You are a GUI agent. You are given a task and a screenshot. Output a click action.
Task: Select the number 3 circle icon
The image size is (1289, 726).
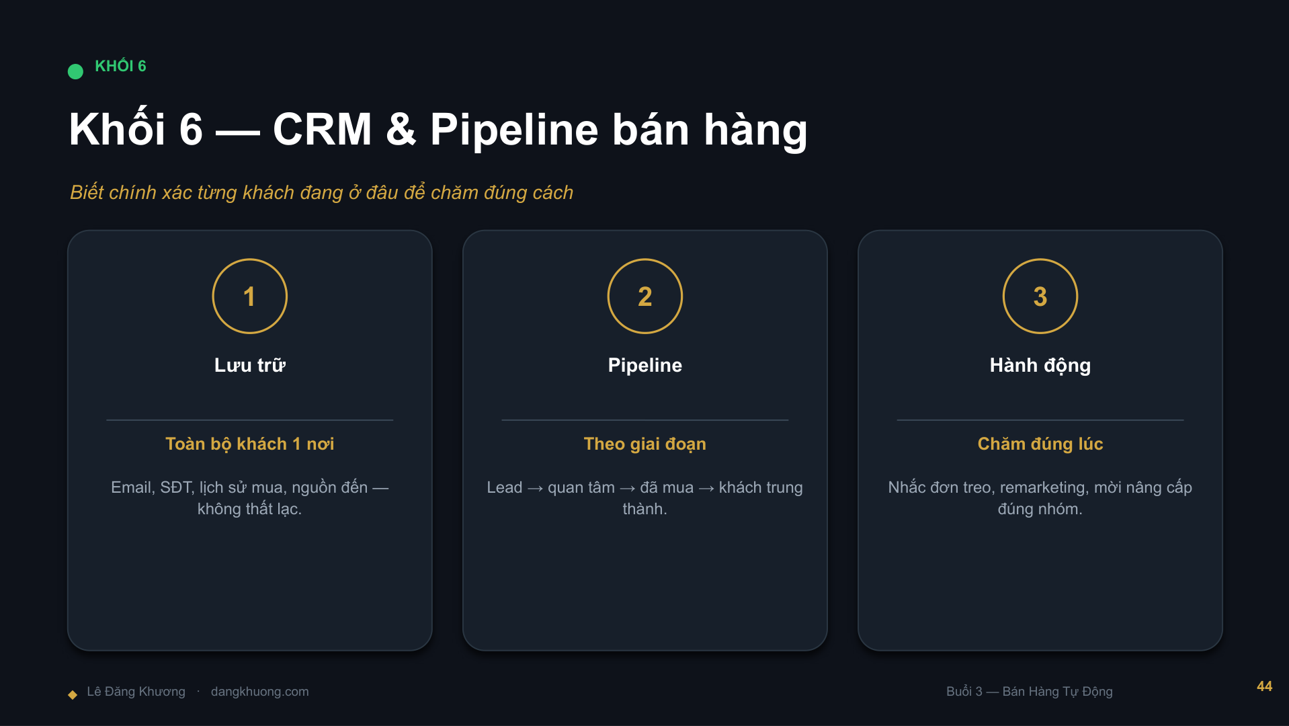tap(1040, 296)
